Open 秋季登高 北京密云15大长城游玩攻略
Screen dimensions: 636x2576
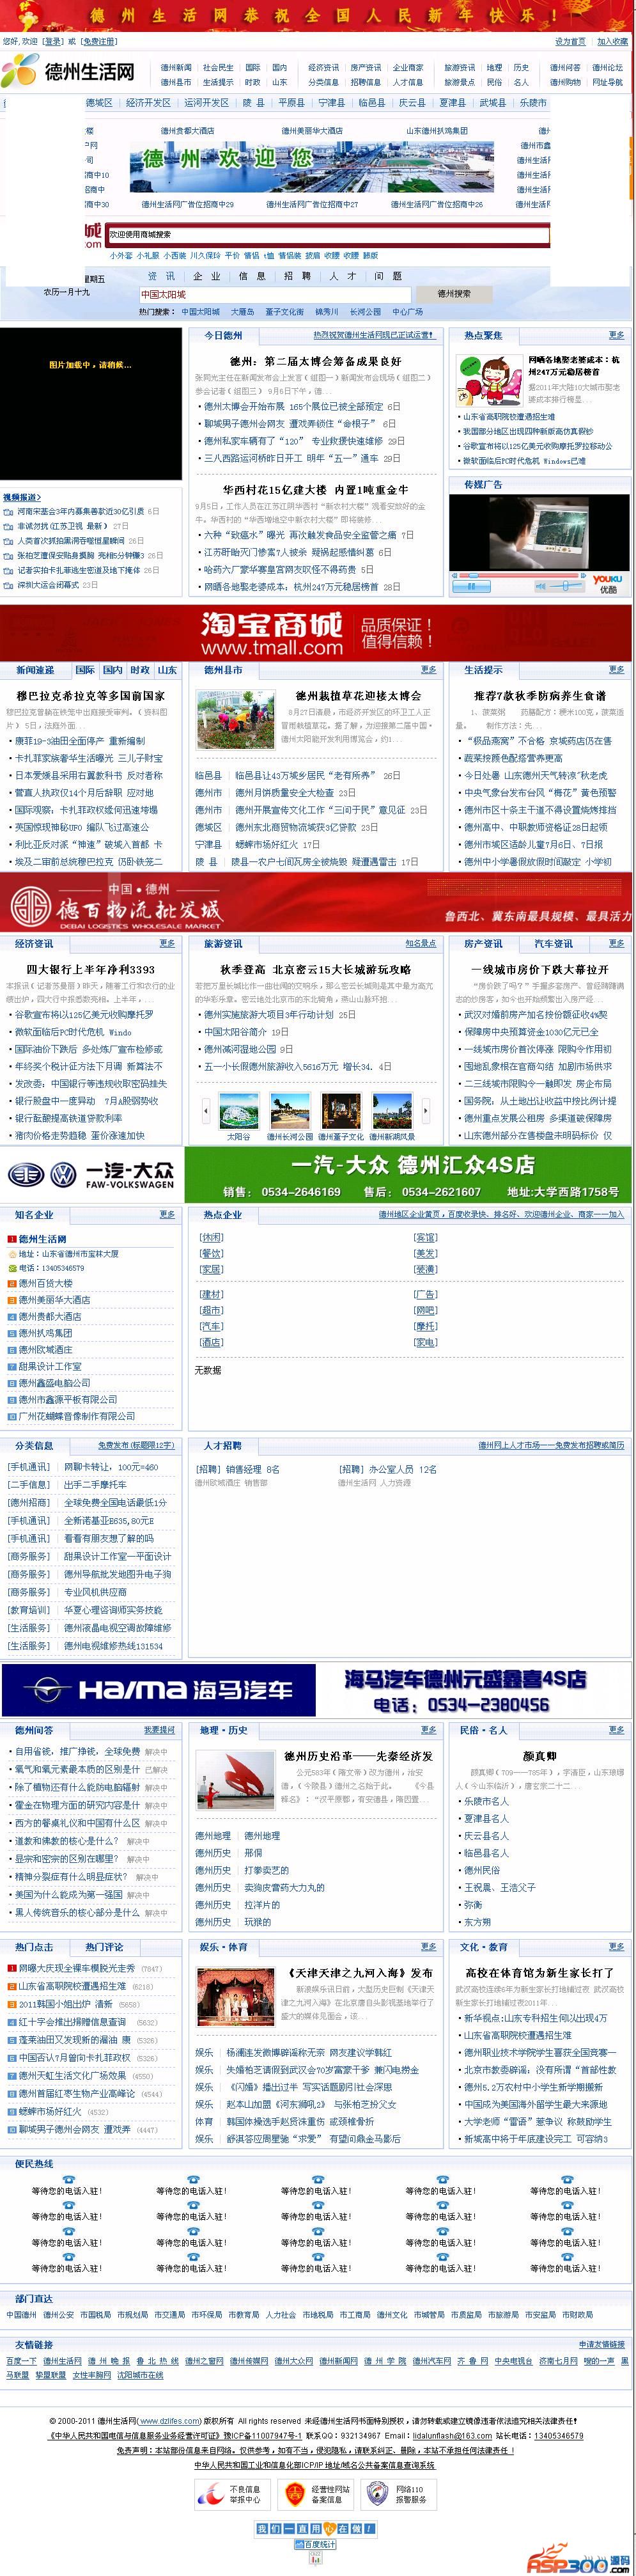315,969
